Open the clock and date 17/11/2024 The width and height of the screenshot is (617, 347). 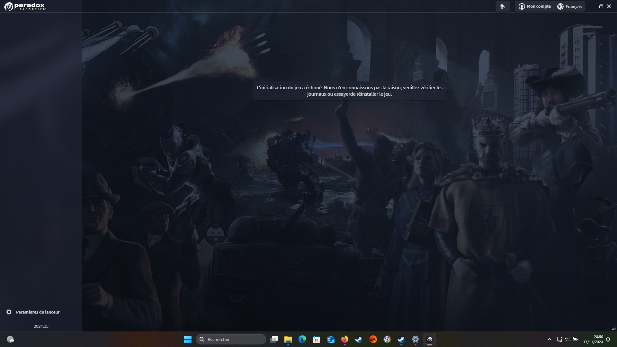coord(593,339)
